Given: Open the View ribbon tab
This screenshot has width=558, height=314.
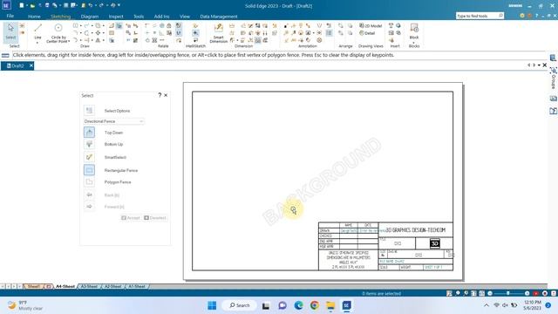Looking at the screenshot, I should (x=185, y=17).
